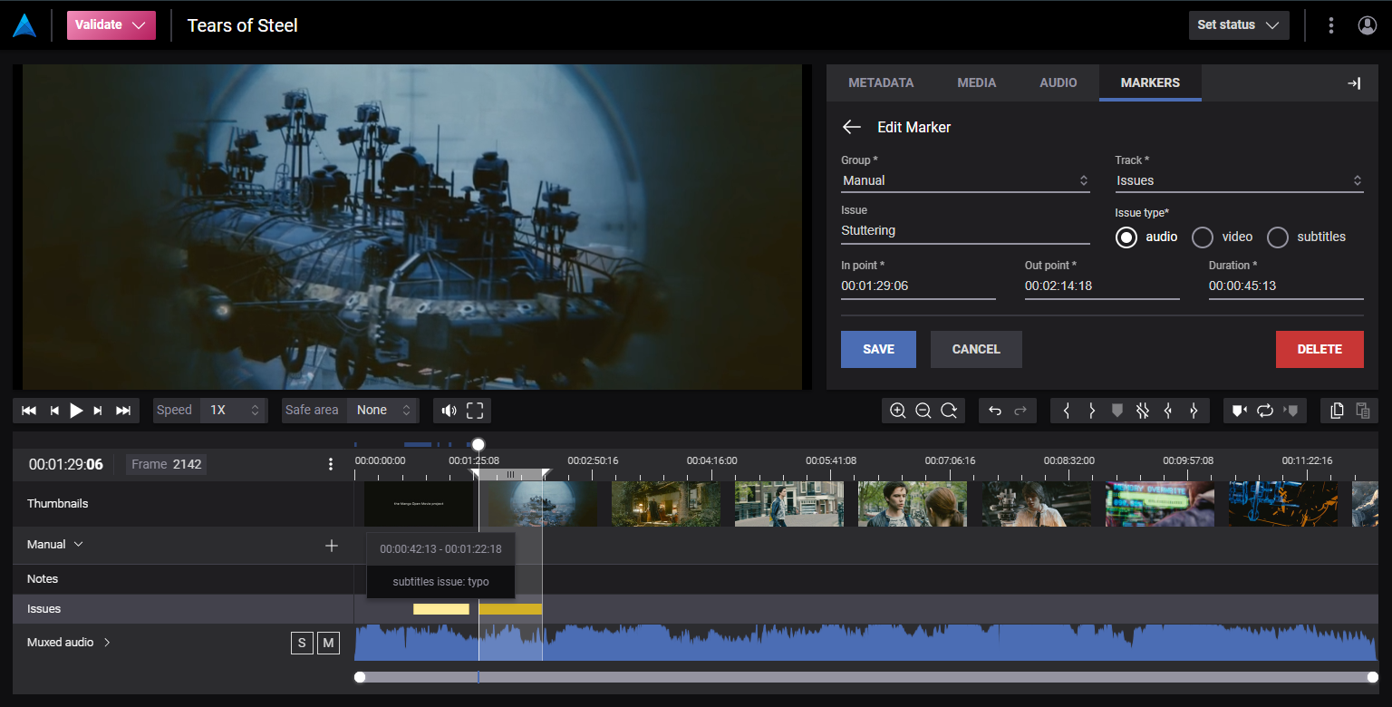Switch to the METADATA tab
Viewport: 1392px width, 707px height.
(881, 82)
